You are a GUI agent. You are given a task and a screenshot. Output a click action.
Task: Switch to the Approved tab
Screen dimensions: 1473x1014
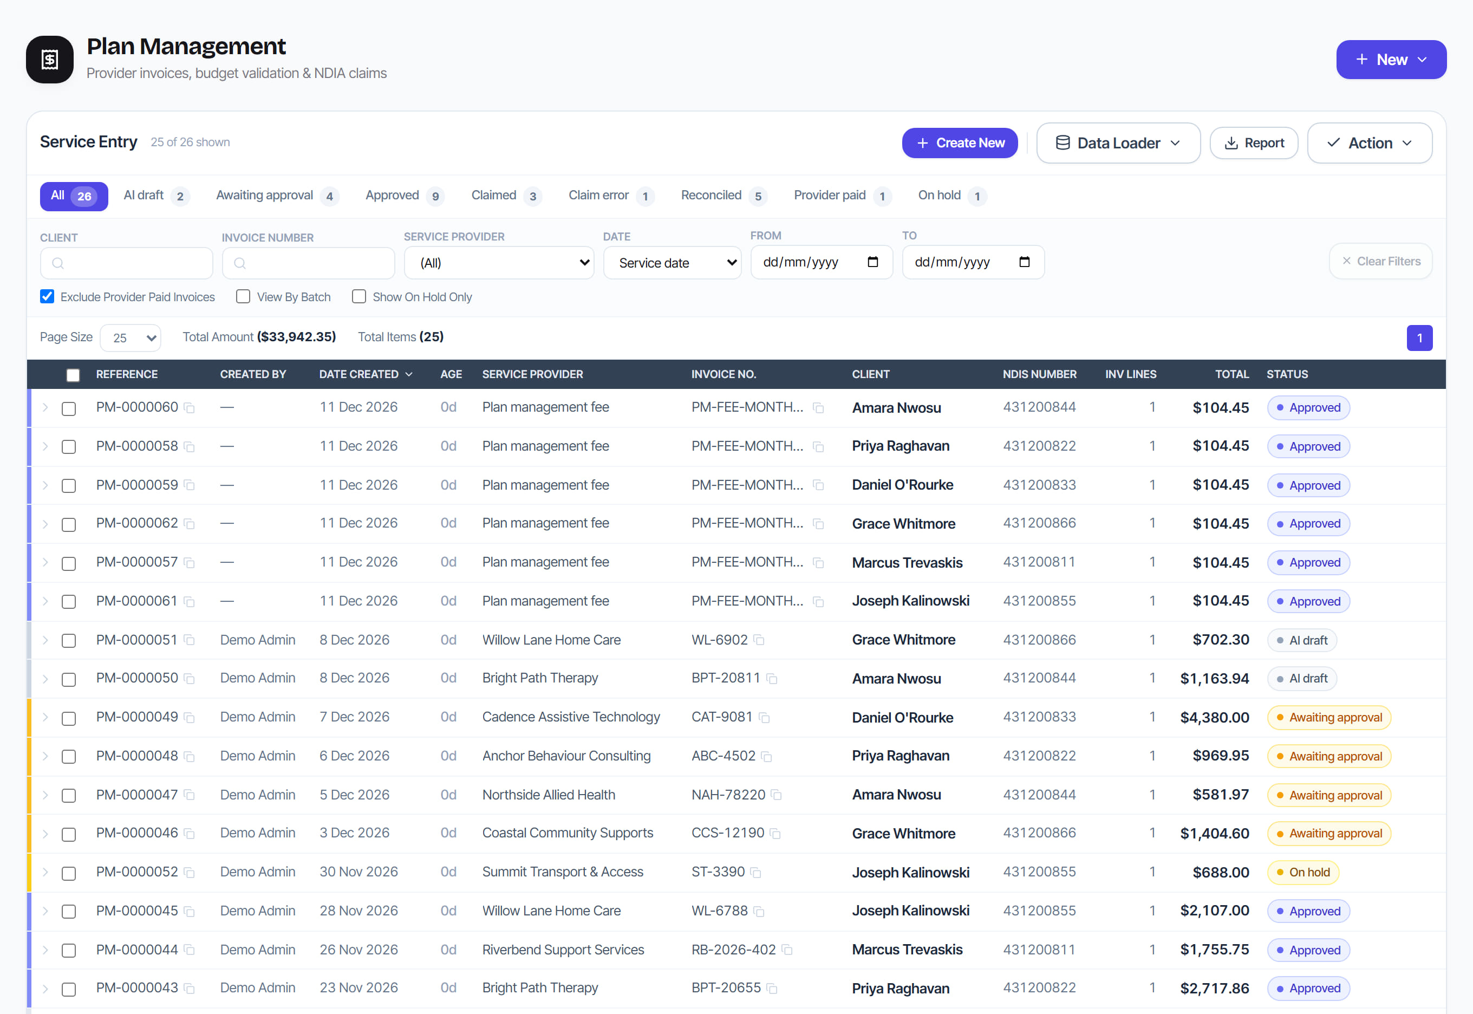tap(404, 196)
